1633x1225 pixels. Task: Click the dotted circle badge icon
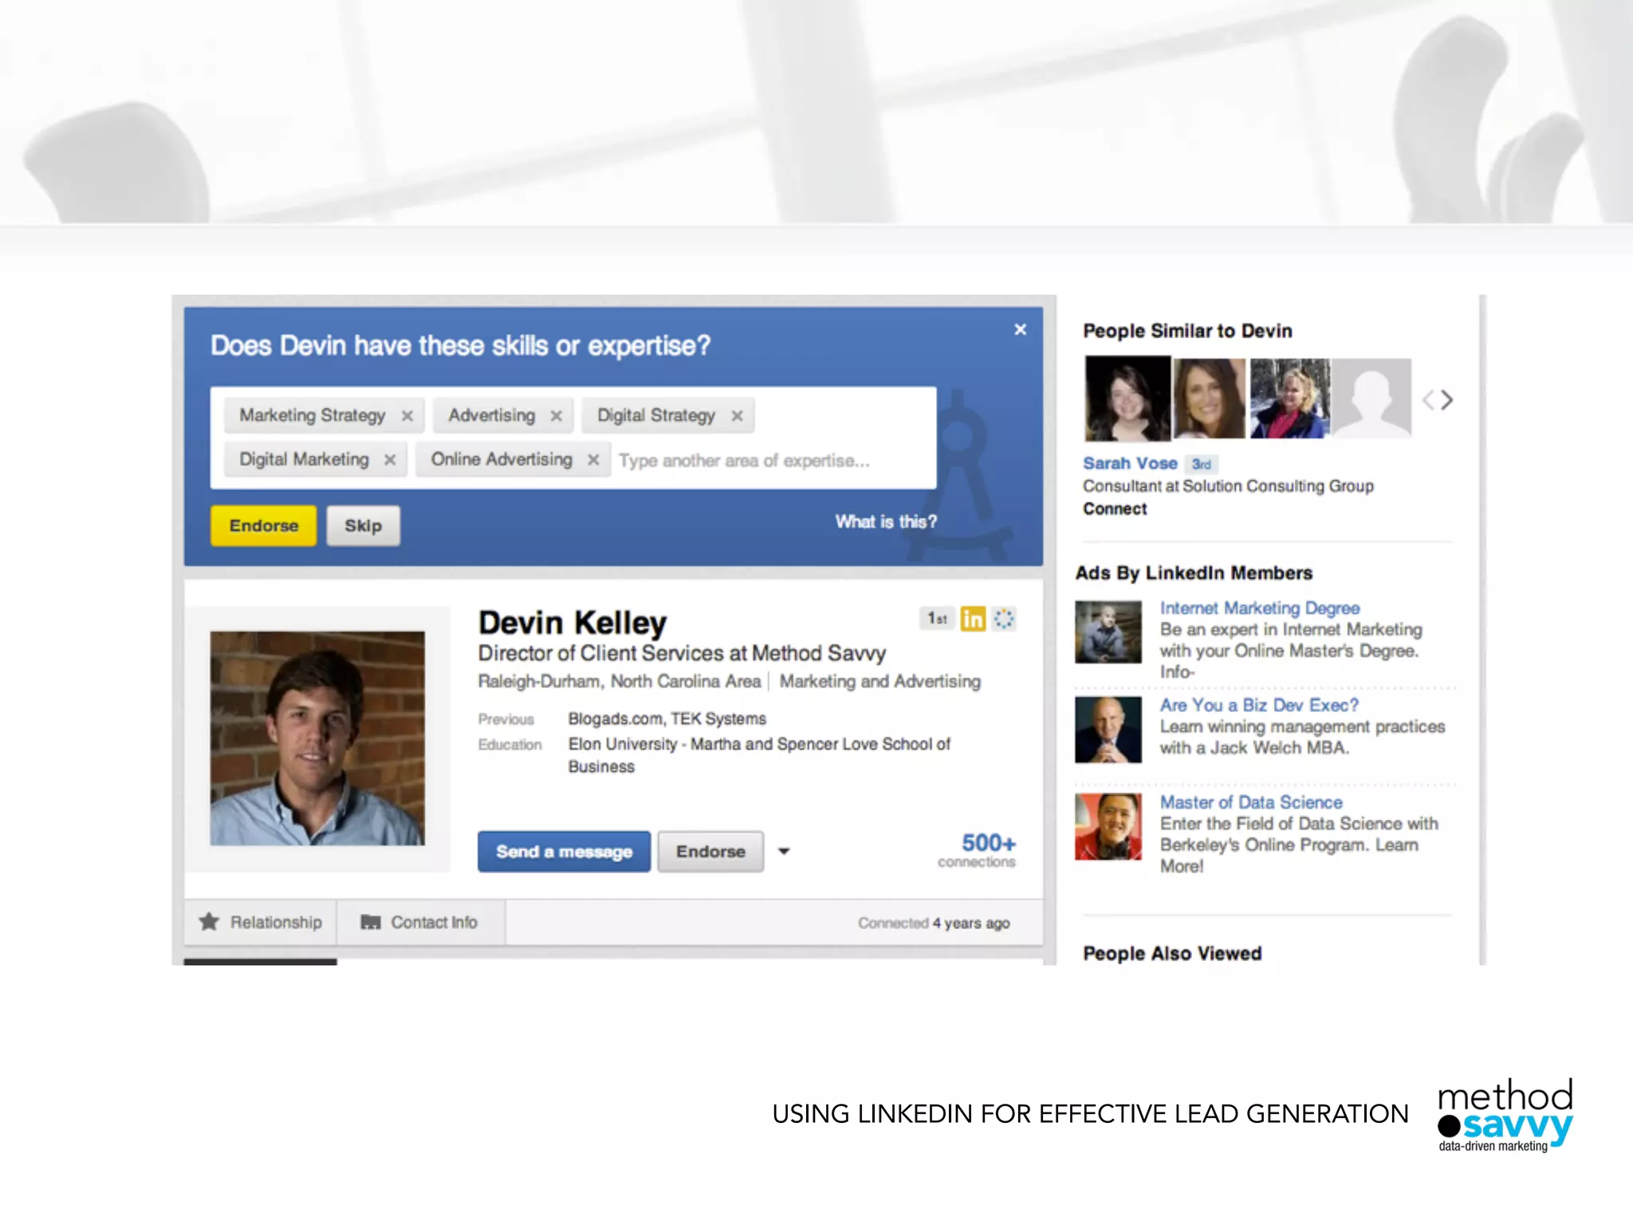pos(1004,618)
